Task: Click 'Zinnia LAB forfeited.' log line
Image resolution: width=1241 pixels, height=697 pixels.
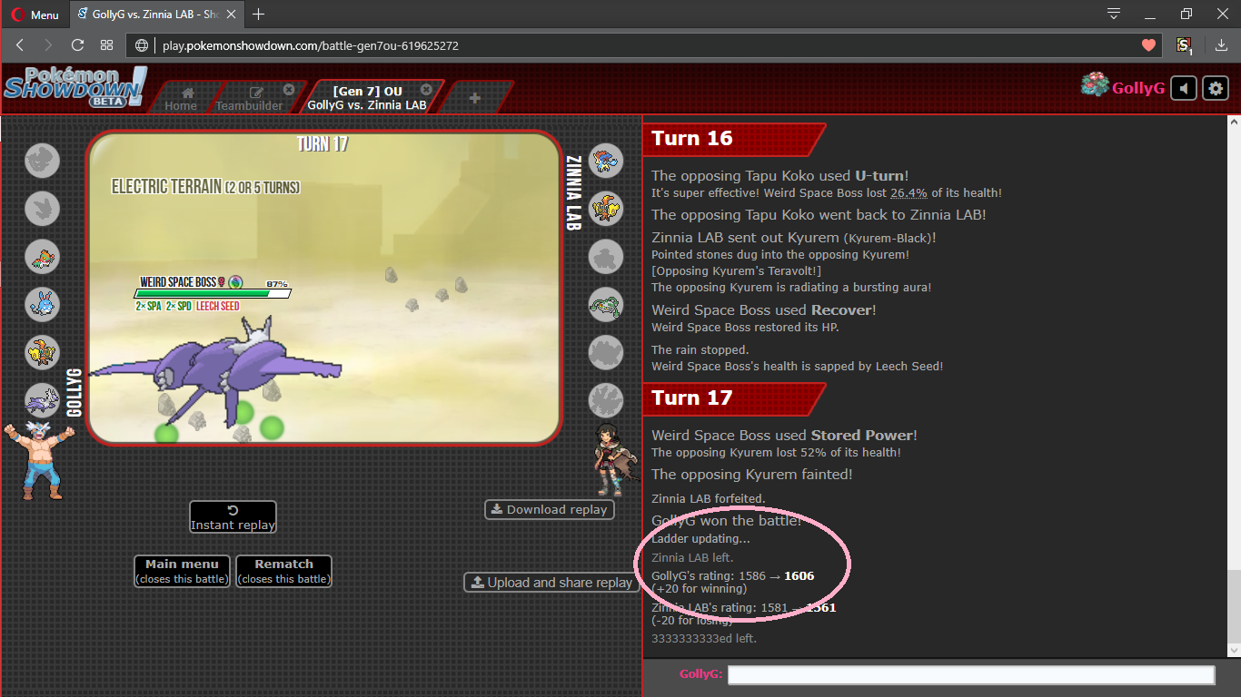Action: 709,498
